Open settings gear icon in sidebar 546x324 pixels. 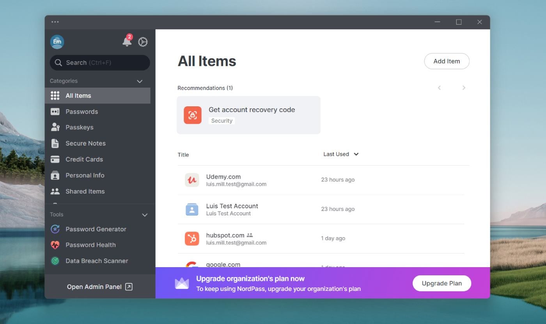click(143, 42)
